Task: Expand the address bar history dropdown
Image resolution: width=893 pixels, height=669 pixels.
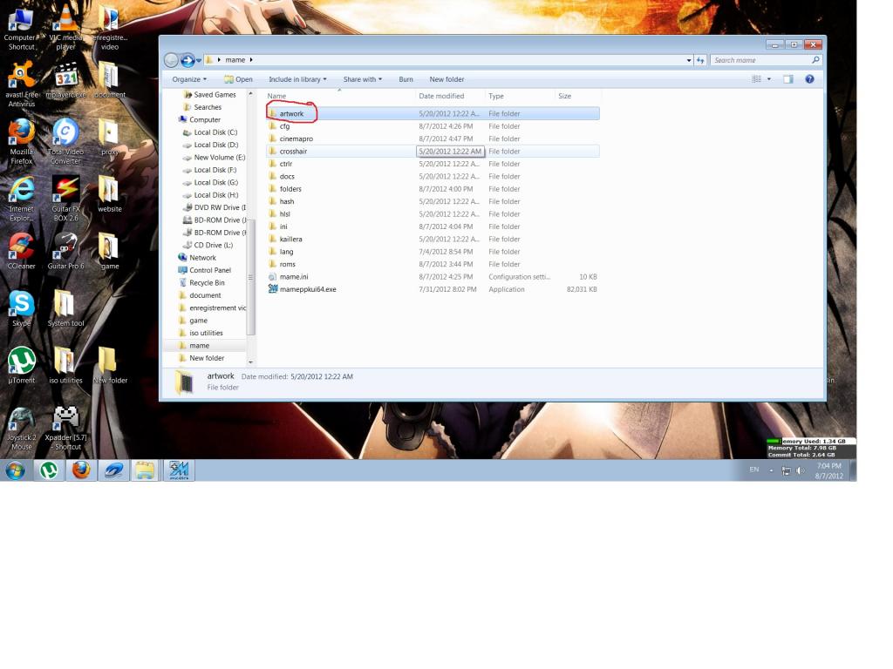Action: click(x=689, y=60)
